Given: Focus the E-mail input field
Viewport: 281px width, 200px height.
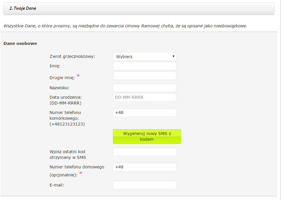Looking at the screenshot, I should click(x=145, y=185).
